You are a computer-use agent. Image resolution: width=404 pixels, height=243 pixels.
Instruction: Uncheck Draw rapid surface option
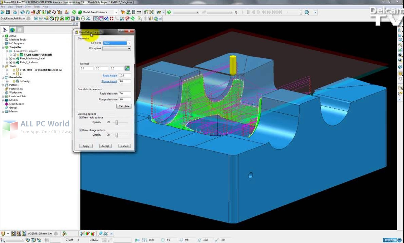click(80, 117)
